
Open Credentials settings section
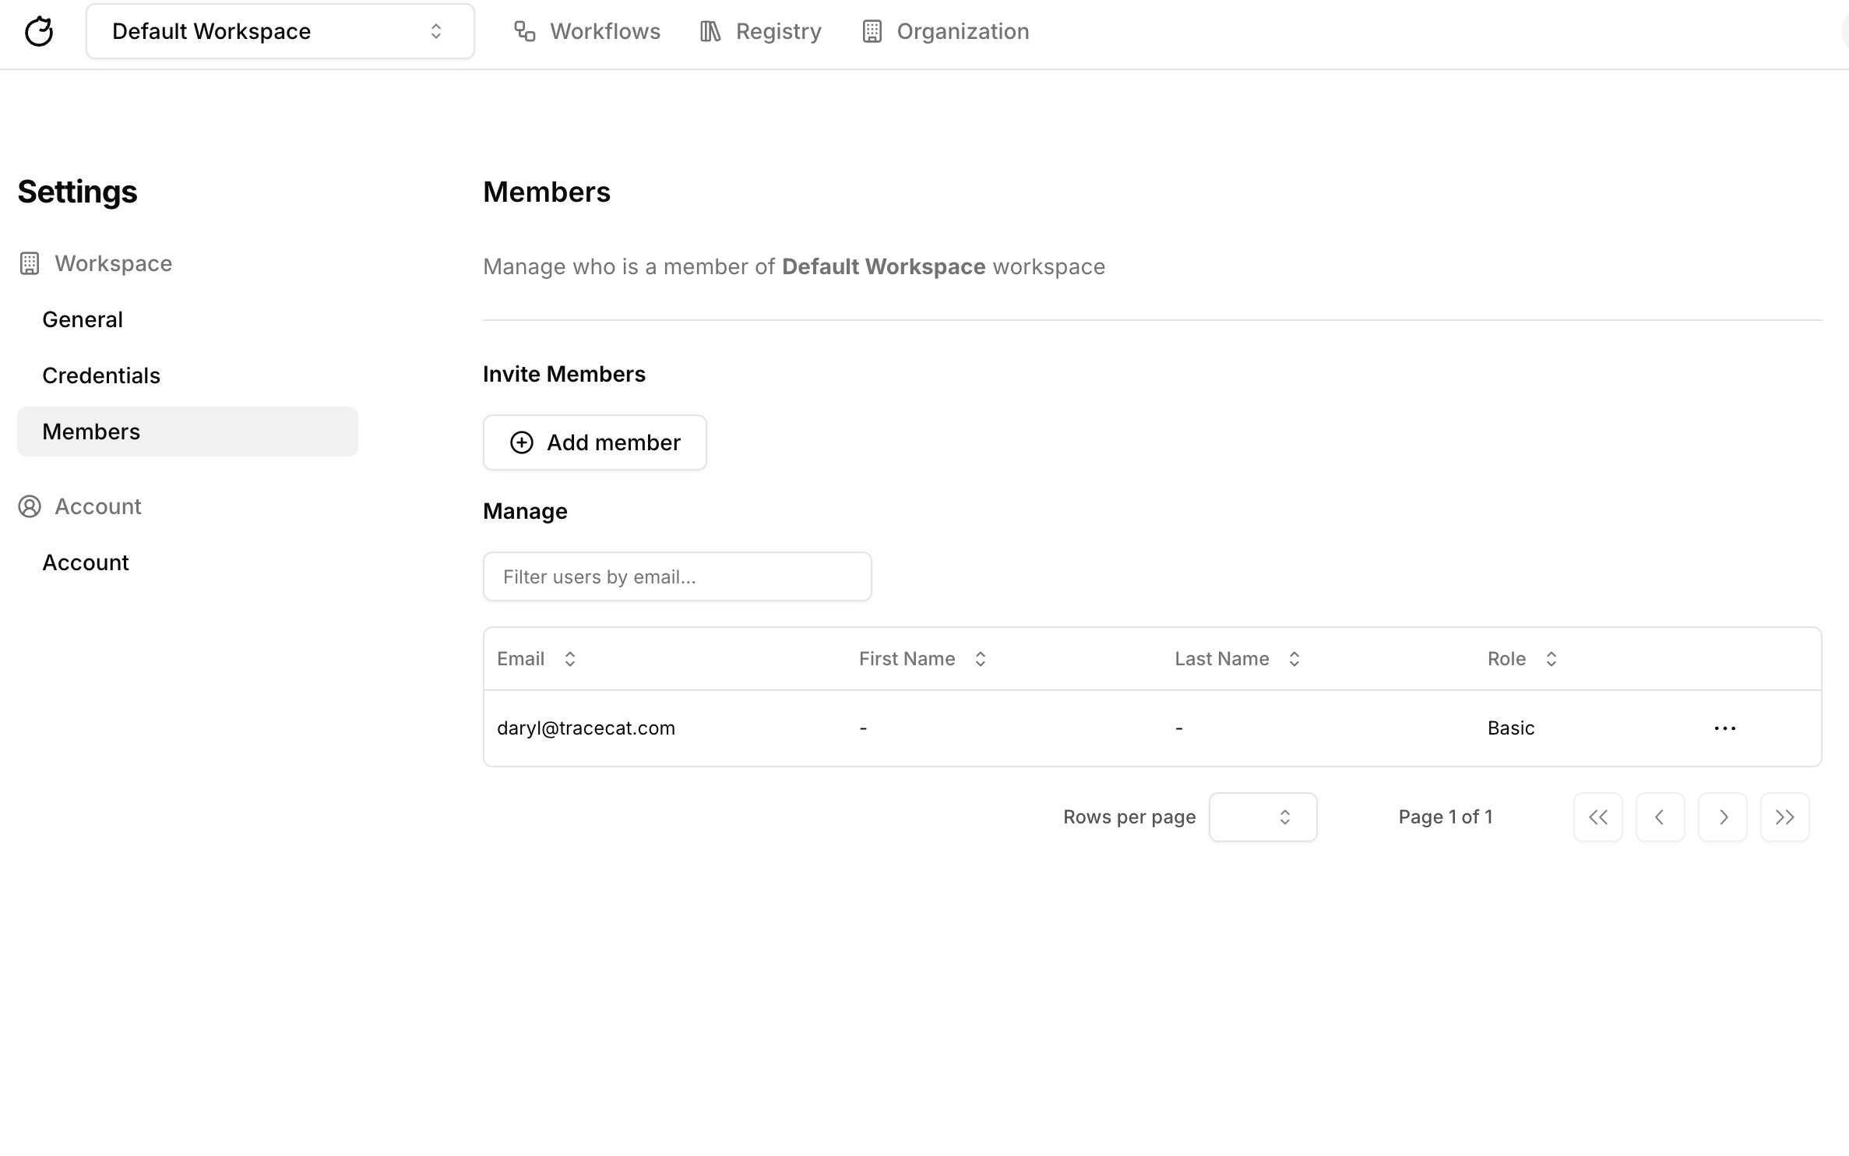(x=101, y=375)
